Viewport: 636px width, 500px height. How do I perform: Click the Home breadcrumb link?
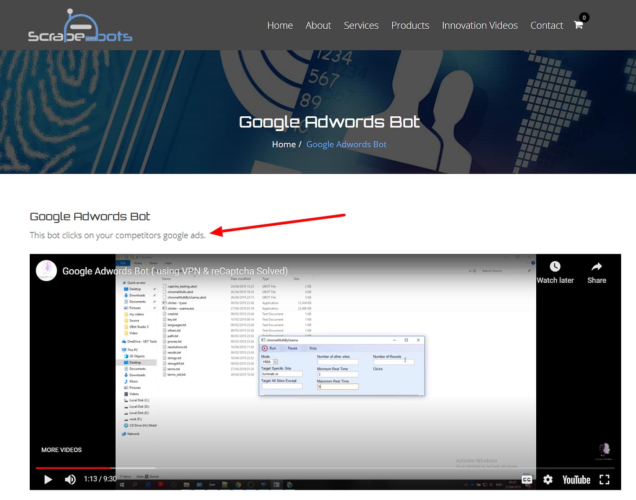pos(284,144)
